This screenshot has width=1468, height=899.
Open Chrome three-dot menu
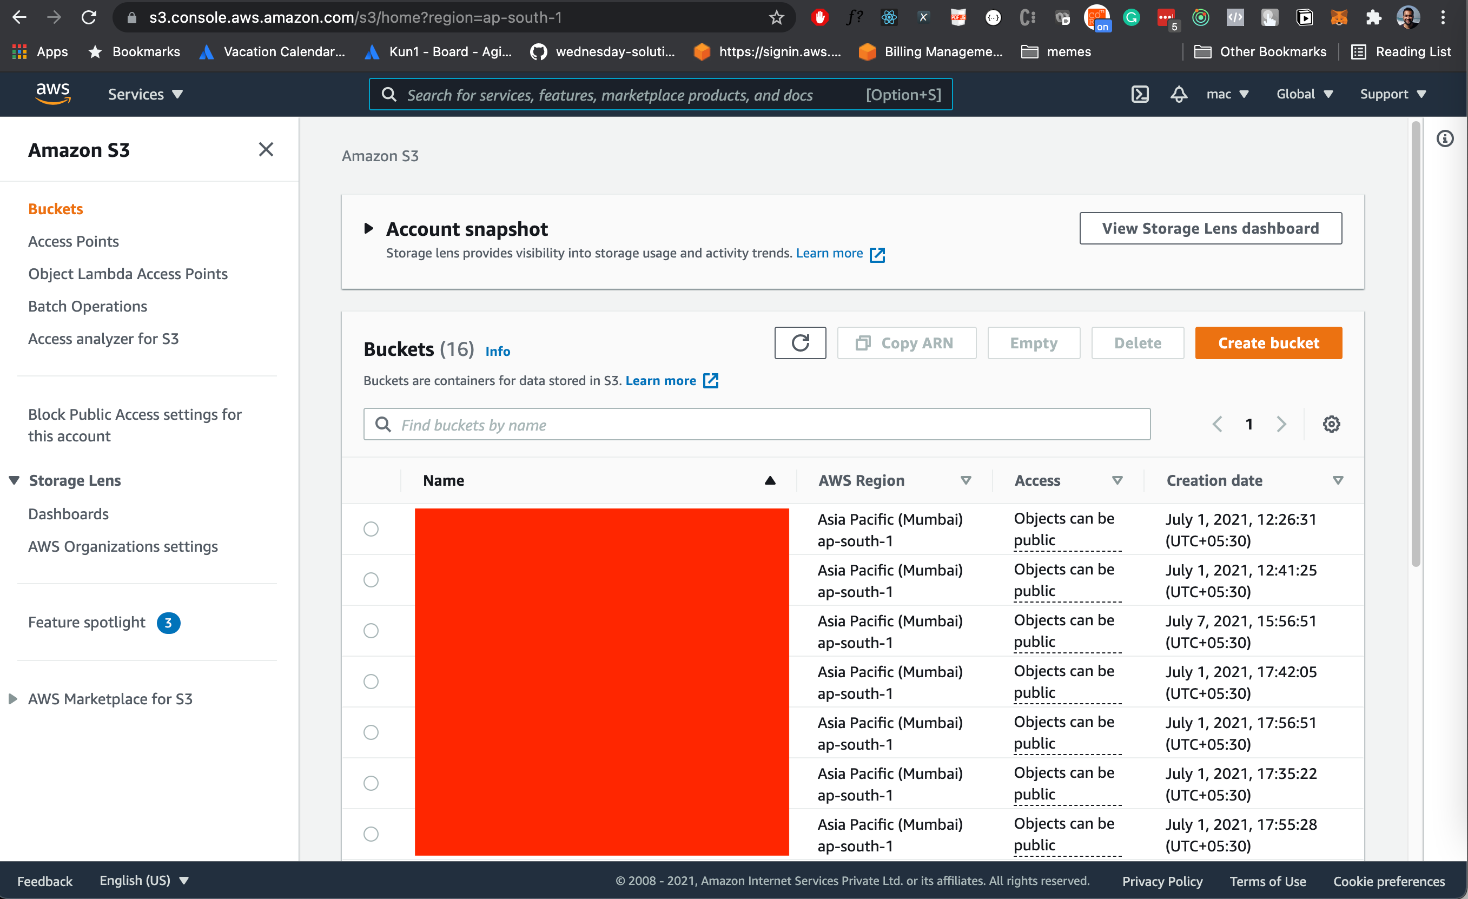click(x=1443, y=17)
